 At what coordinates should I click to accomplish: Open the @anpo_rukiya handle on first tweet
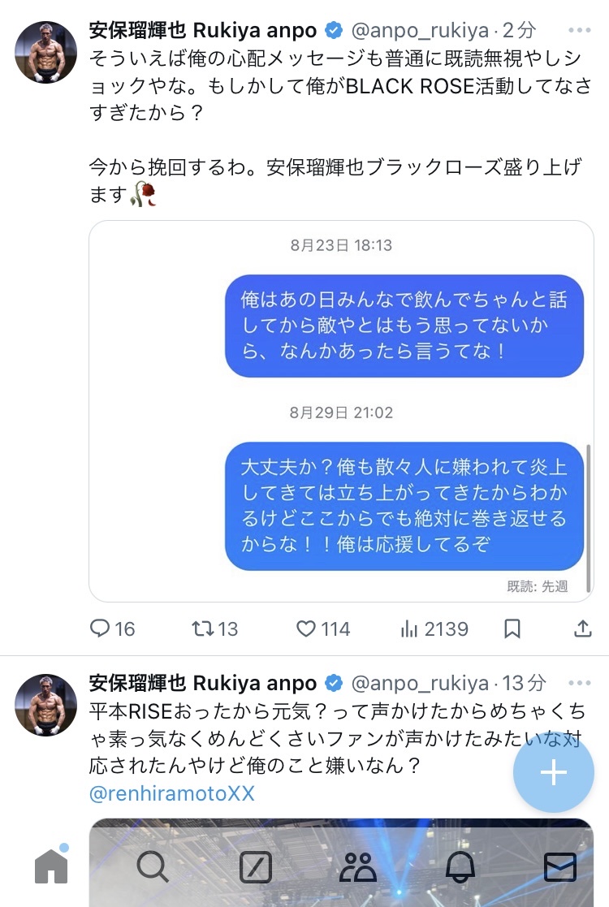(x=419, y=31)
